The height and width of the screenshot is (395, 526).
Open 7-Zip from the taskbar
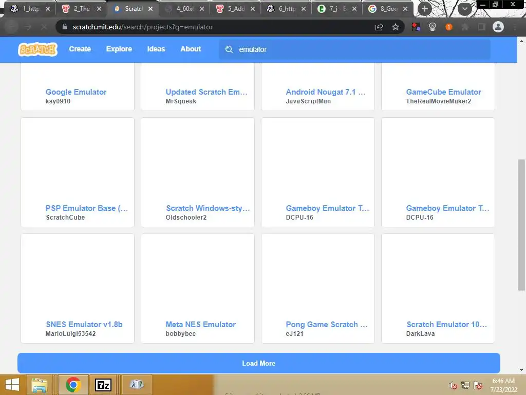(x=103, y=385)
